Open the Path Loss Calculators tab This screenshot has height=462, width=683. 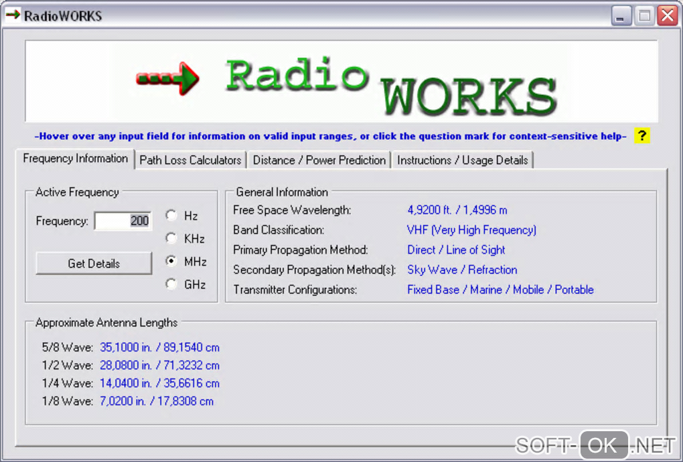[190, 160]
